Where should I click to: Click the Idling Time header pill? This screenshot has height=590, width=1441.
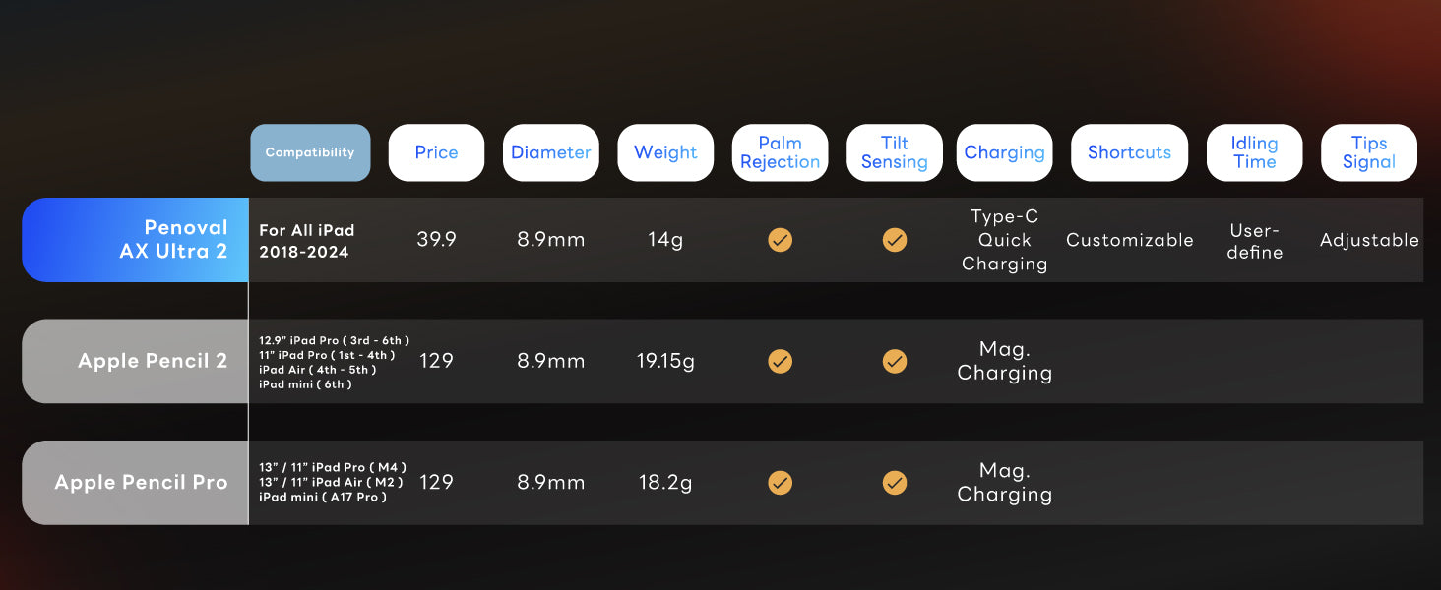[1254, 152]
